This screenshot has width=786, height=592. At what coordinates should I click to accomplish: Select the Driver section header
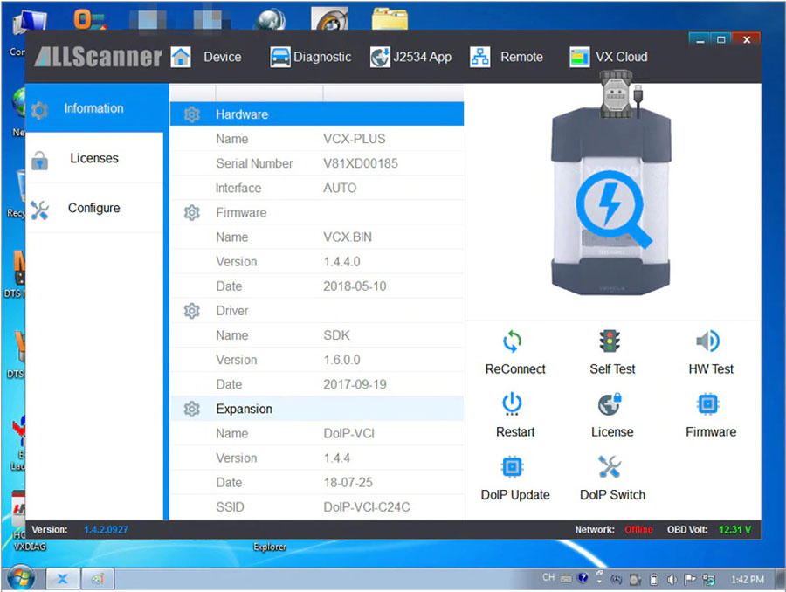317,311
